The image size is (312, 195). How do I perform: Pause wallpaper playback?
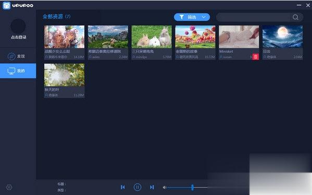[138, 187]
